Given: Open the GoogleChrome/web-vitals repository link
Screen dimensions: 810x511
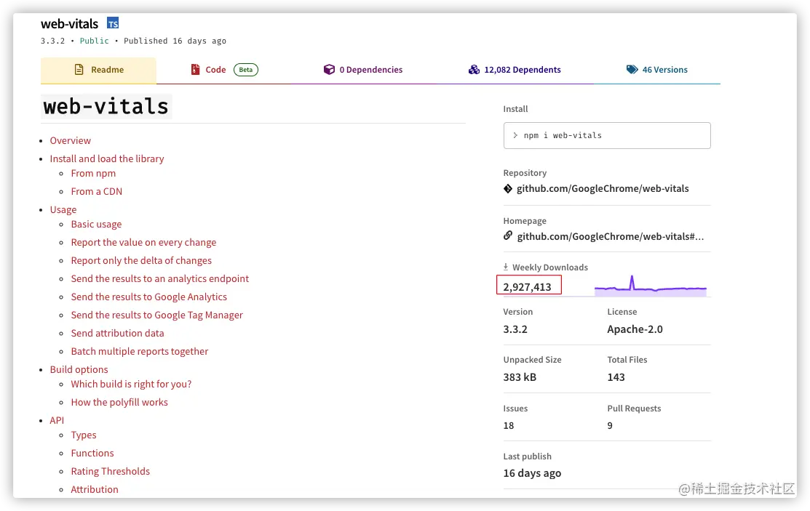Looking at the screenshot, I should [x=603, y=189].
